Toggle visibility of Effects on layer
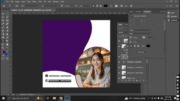 click(x=125, y=50)
